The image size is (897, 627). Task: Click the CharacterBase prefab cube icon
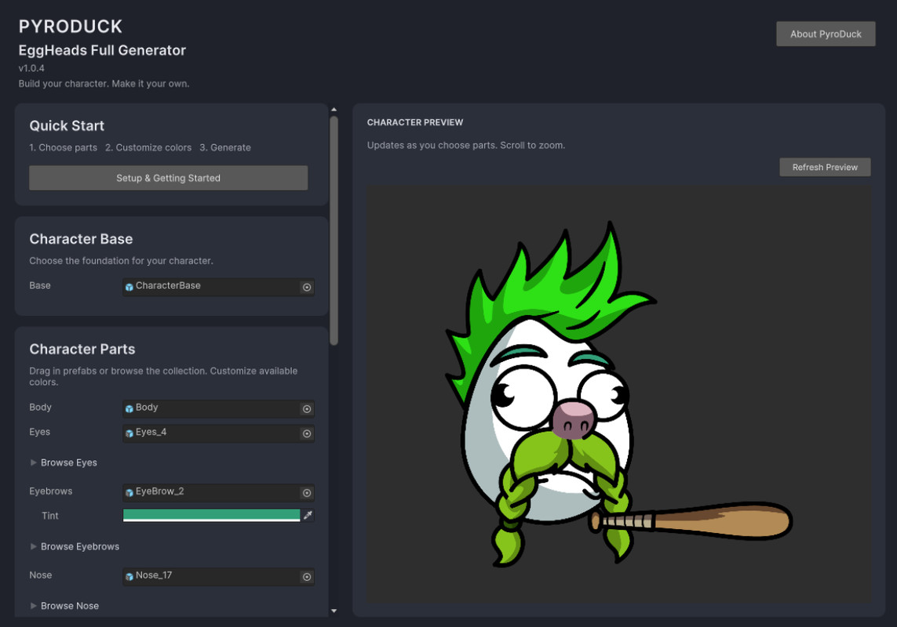click(129, 287)
